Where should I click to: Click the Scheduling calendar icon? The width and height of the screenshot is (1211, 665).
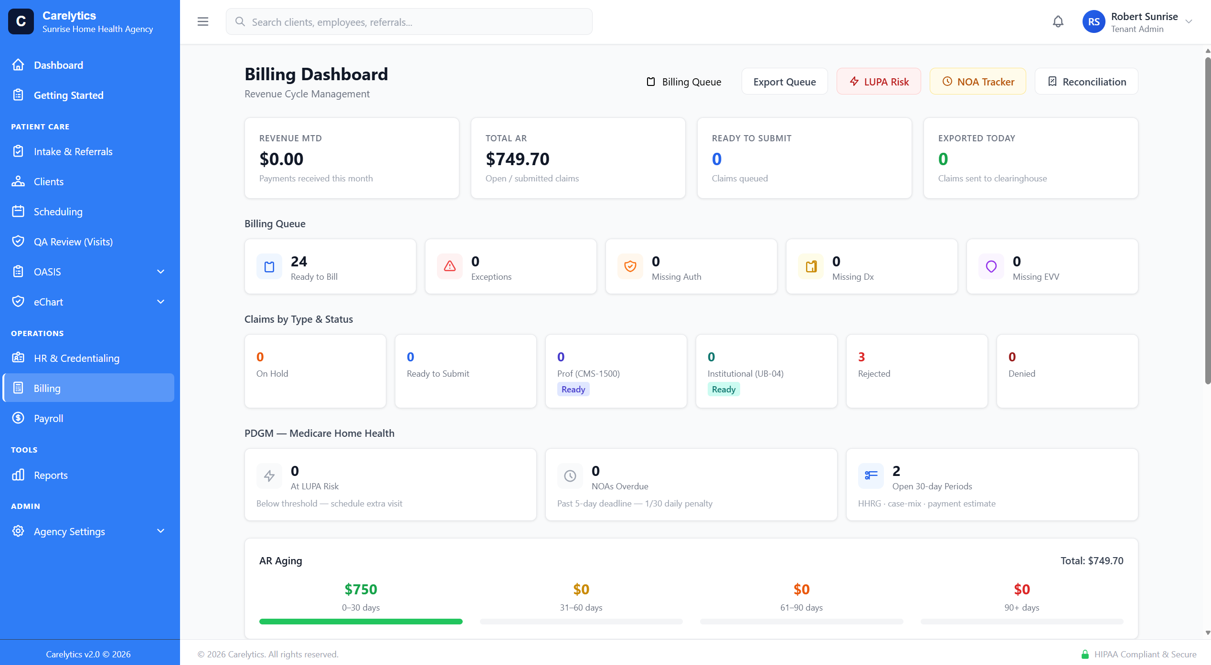[18, 211]
